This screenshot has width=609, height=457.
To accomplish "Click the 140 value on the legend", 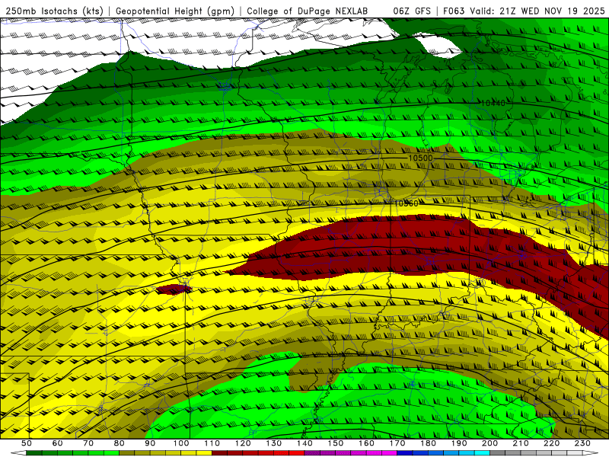I will click(x=304, y=443).
